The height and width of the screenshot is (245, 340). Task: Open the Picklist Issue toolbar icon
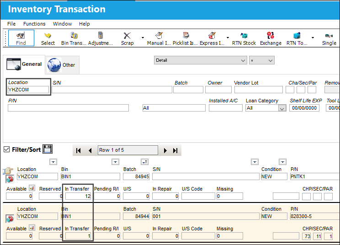(x=186, y=38)
